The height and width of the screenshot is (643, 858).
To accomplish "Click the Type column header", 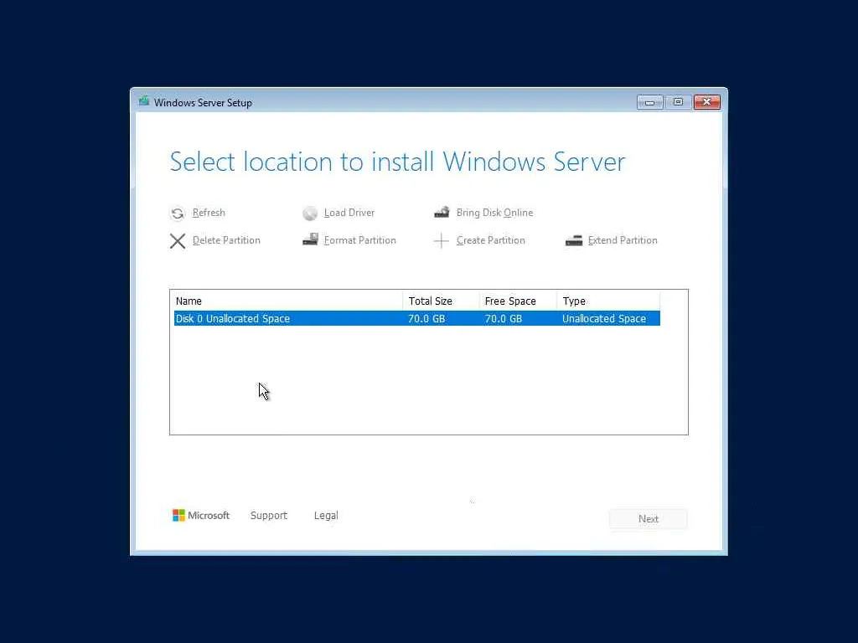I will (x=608, y=301).
